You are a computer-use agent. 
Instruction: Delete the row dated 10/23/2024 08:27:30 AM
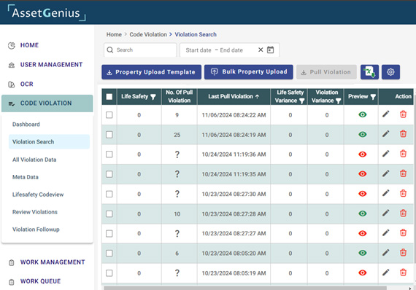tap(403, 193)
